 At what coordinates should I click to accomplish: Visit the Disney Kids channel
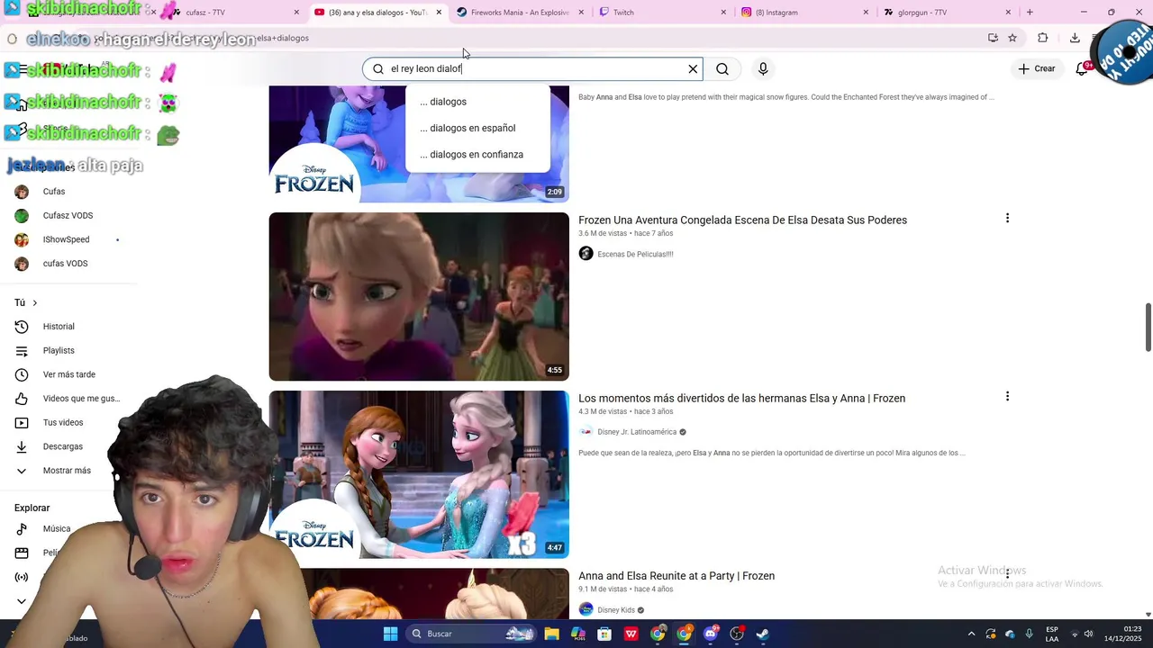tap(616, 610)
